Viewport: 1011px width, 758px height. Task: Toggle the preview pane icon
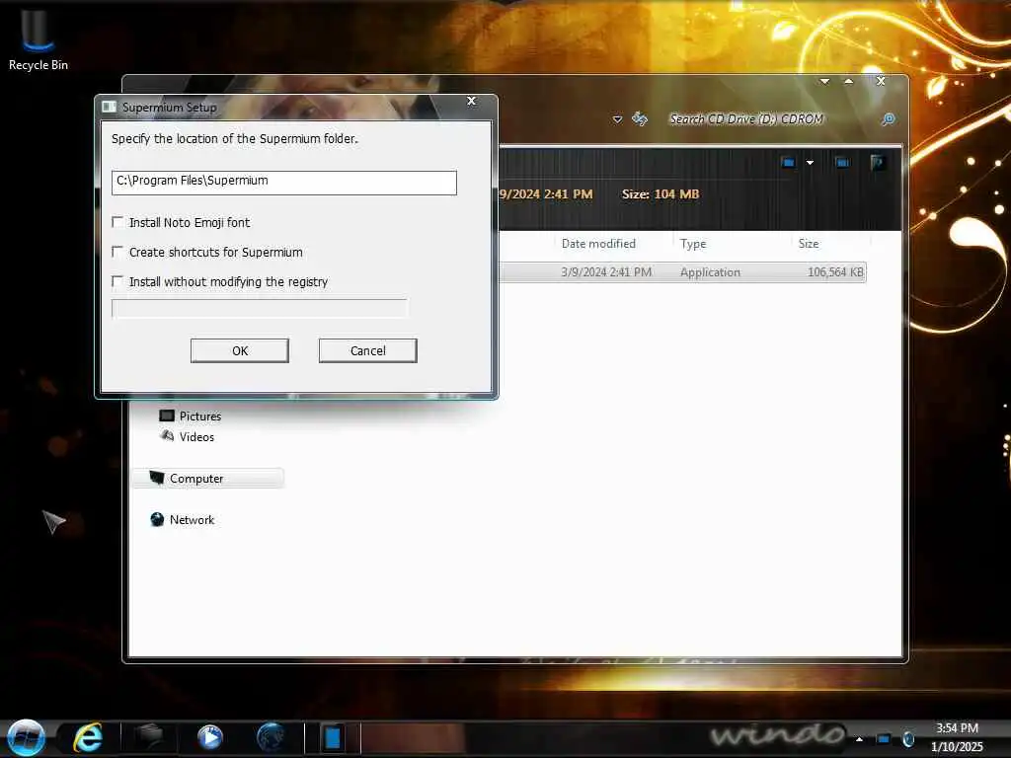coord(841,163)
